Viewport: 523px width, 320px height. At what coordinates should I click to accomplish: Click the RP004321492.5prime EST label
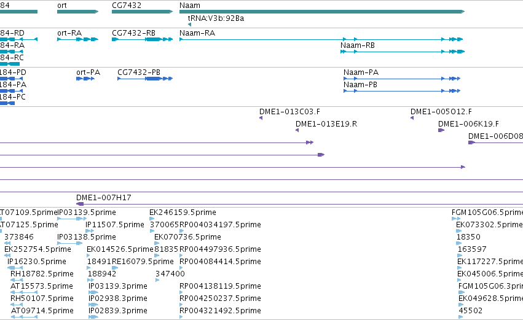220,311
